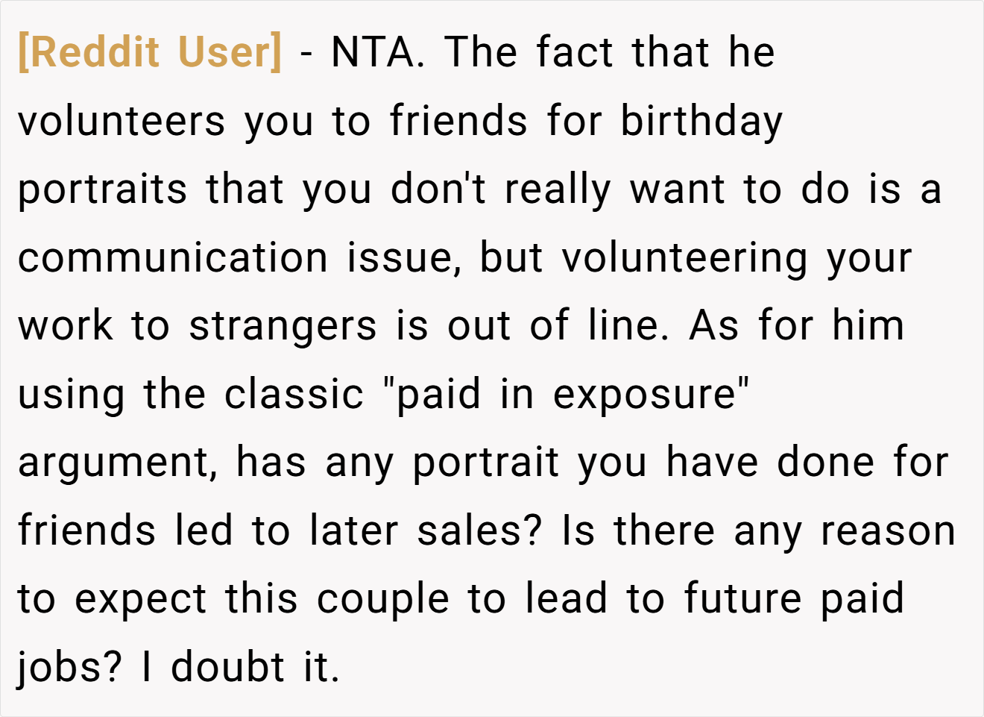Click the word birthday
This screenshot has width=984, height=717.
pos(701,122)
